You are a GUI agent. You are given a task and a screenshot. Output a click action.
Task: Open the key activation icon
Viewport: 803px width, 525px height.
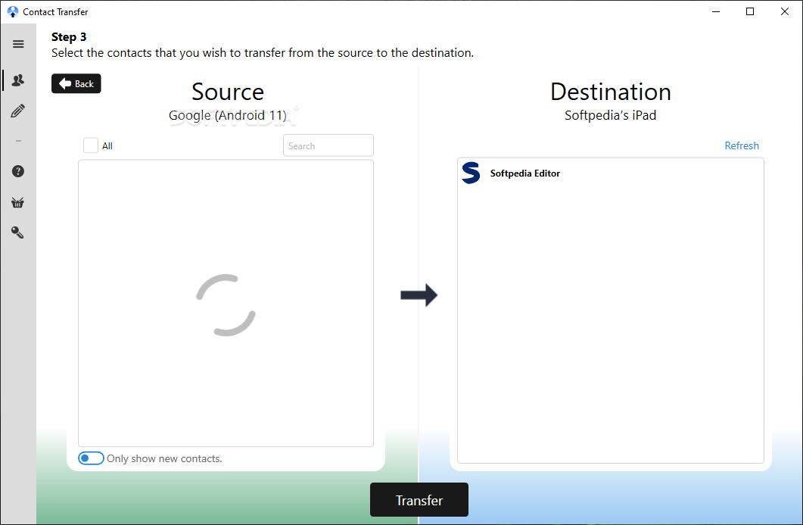click(18, 233)
